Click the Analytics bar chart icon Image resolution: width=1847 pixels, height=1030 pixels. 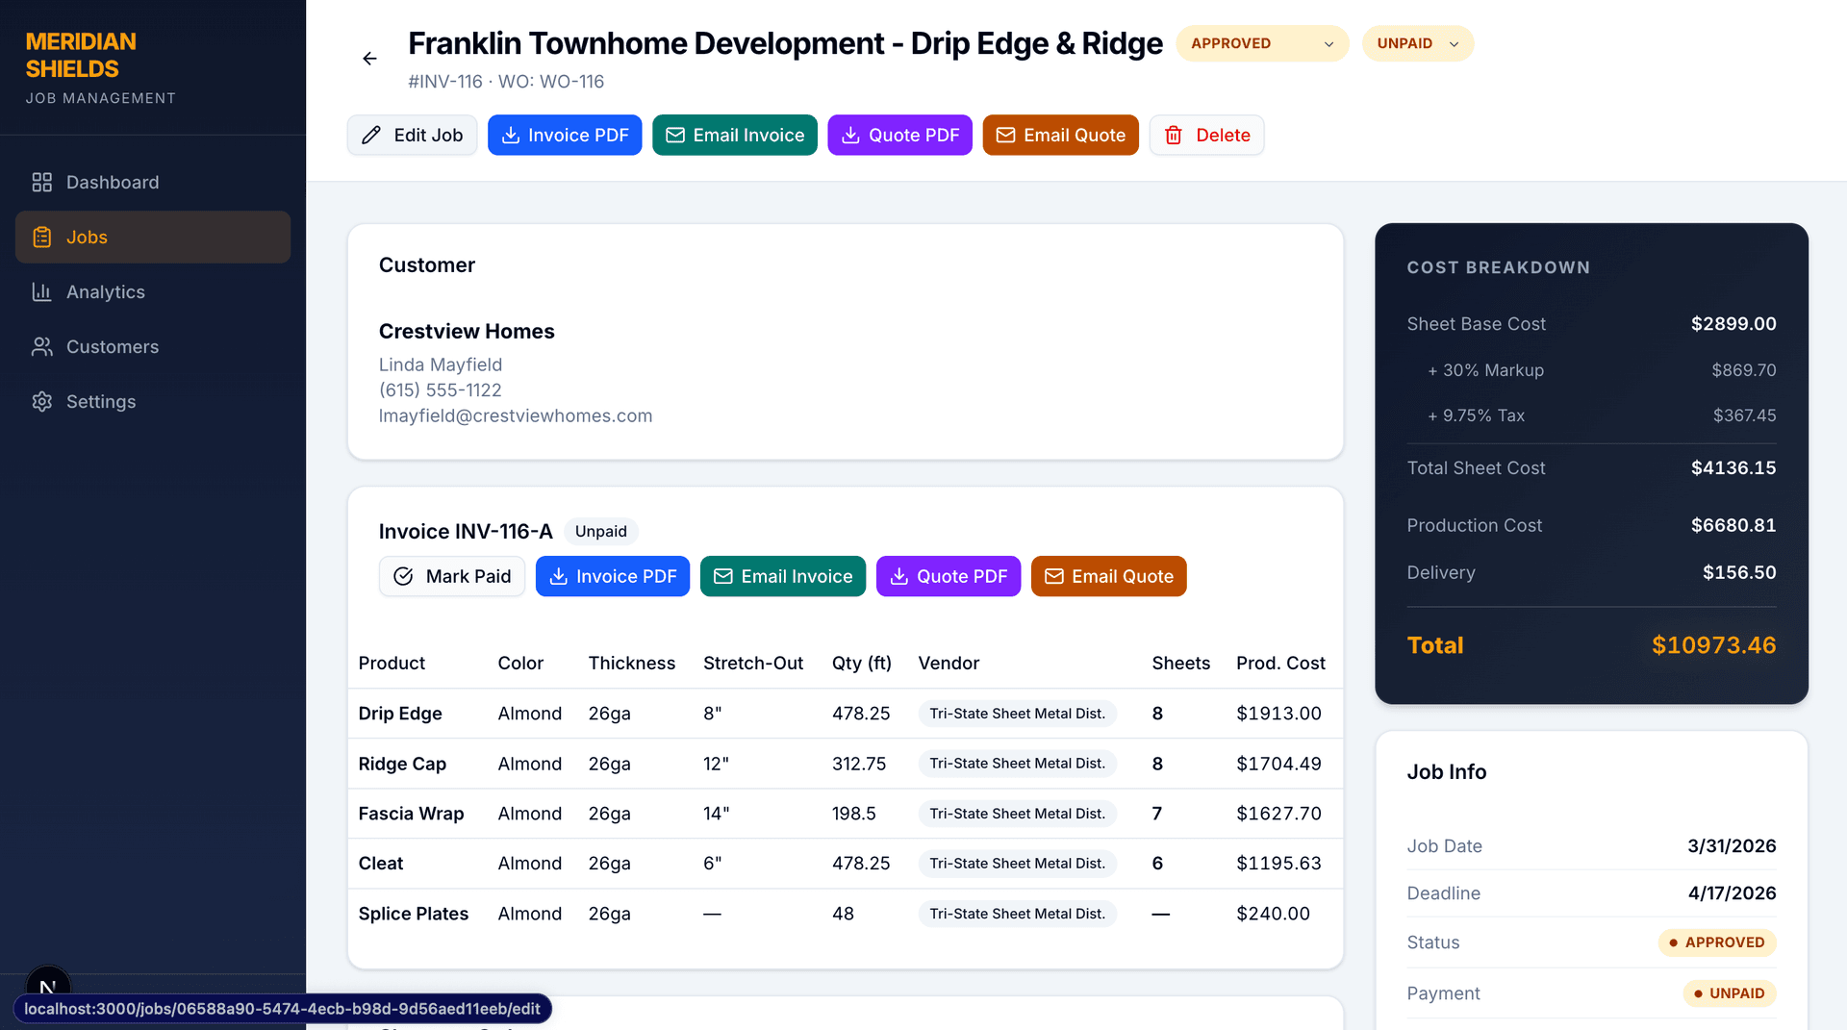pos(41,292)
